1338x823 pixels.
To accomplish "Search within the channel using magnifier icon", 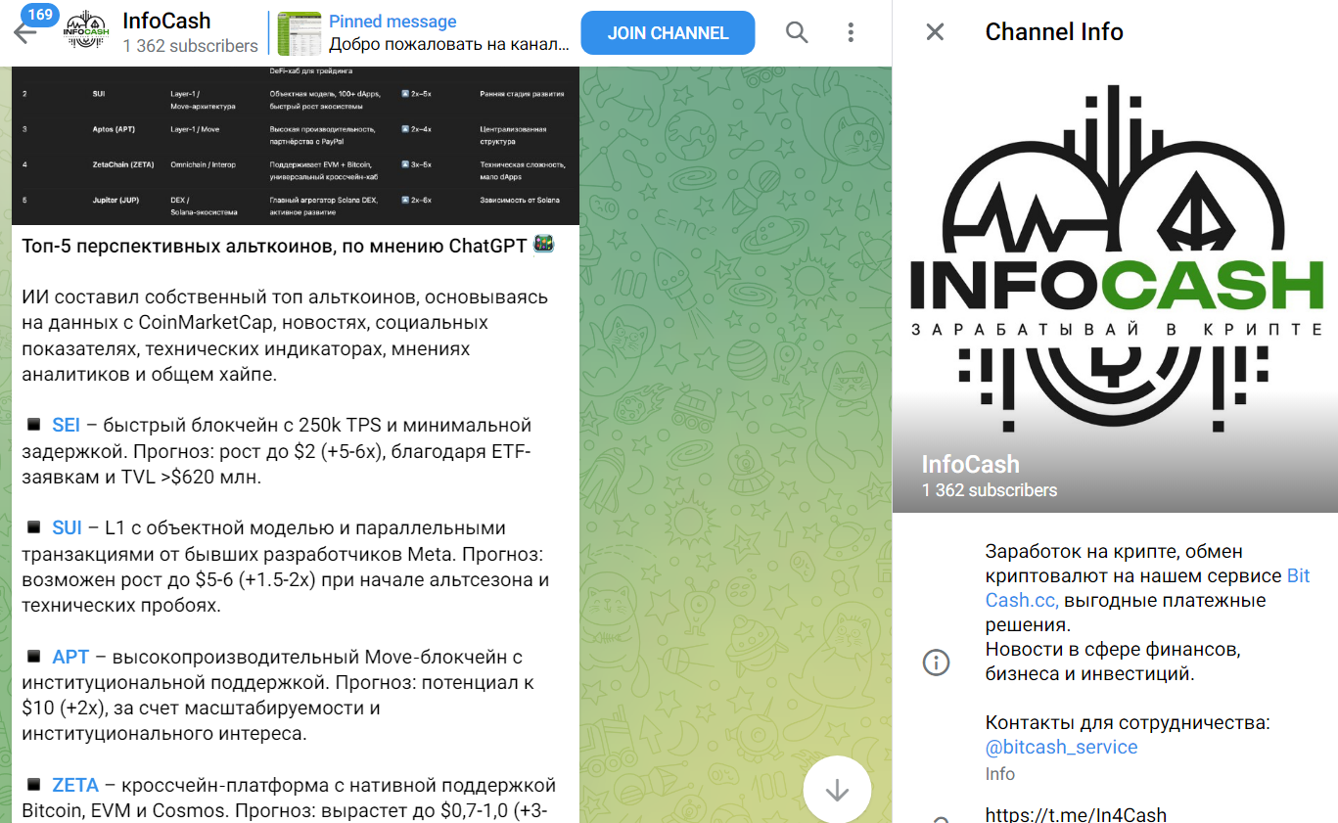I will [797, 32].
